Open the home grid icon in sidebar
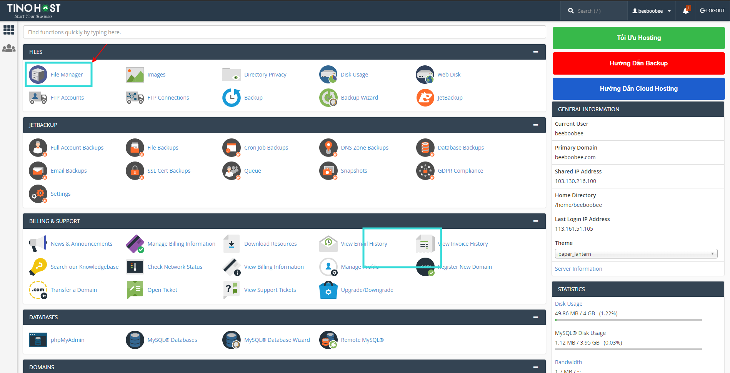 9,30
